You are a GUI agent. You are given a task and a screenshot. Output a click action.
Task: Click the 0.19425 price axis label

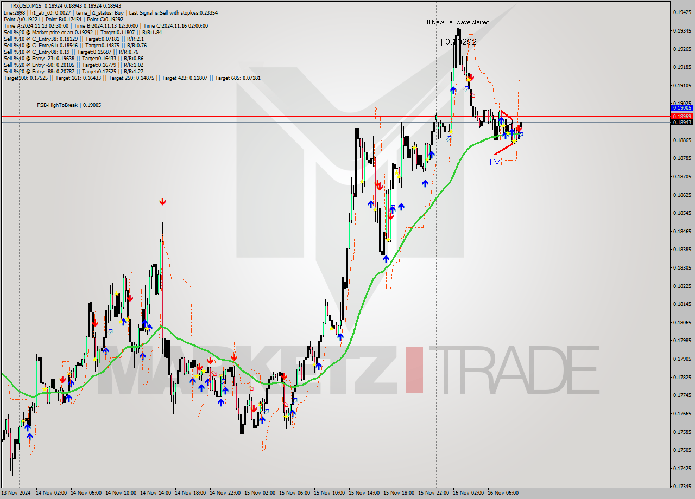[682, 12]
